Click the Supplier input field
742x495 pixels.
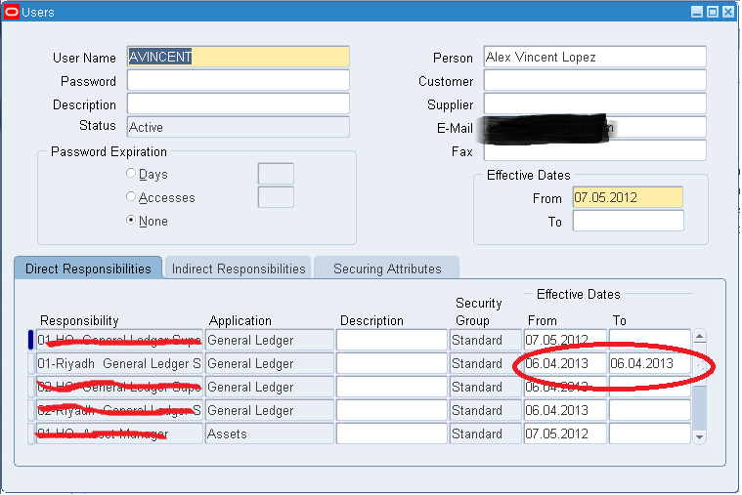click(x=593, y=103)
